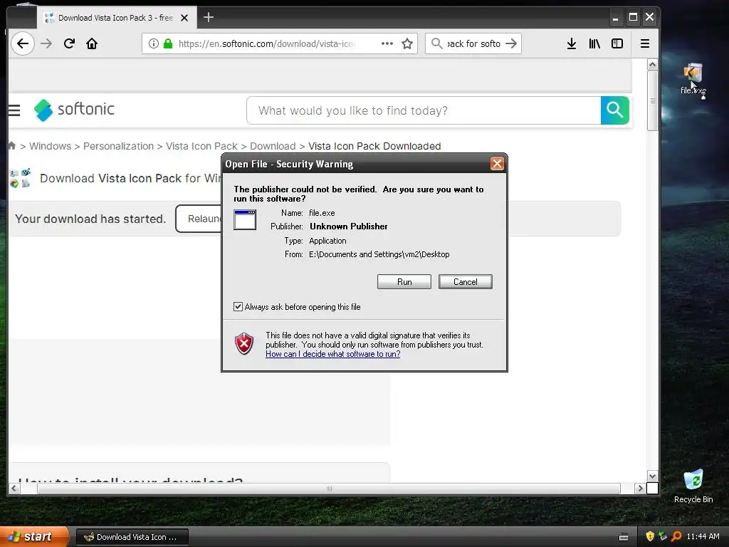This screenshot has width=729, height=547.
Task: Open the Download breadcrumb link
Action: pyautogui.click(x=273, y=146)
